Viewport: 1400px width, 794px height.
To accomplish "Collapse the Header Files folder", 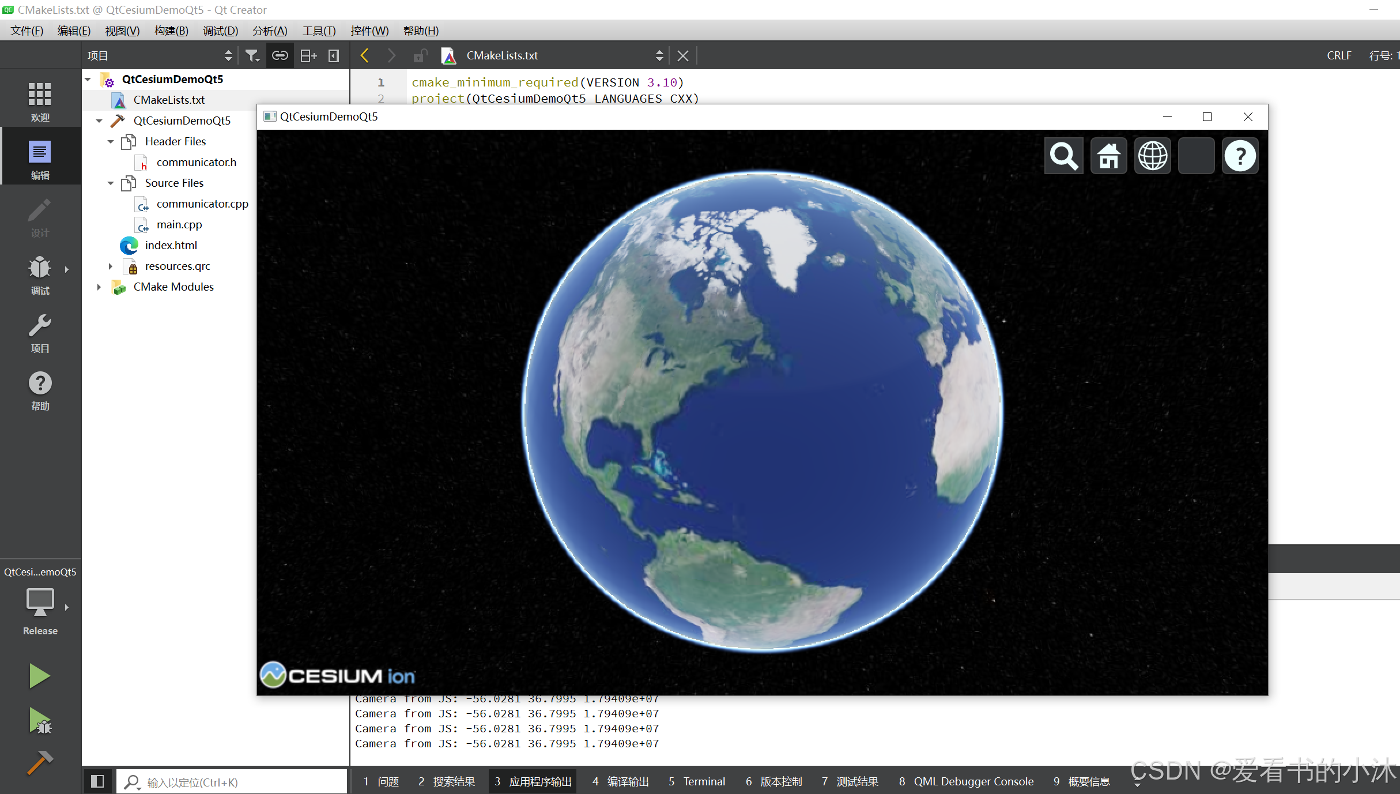I will (x=111, y=141).
